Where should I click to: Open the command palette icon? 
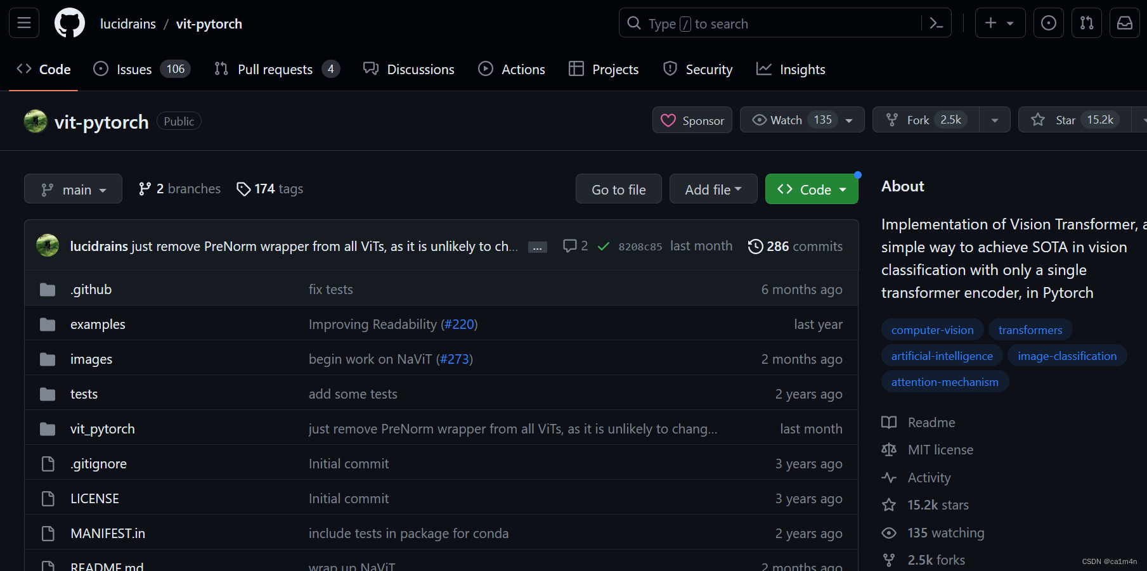tap(936, 23)
